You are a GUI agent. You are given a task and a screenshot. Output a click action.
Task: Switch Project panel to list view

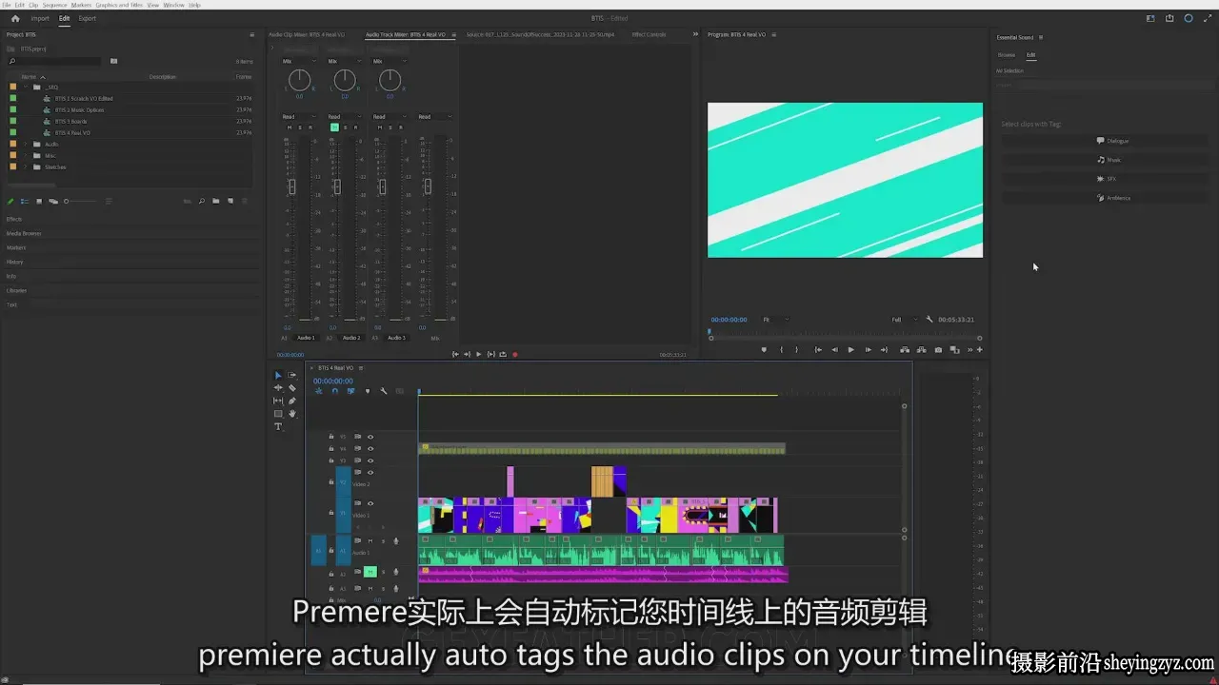(x=25, y=201)
